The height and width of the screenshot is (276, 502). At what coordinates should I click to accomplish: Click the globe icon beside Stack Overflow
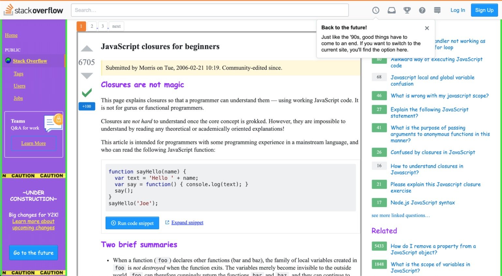coord(8,60)
